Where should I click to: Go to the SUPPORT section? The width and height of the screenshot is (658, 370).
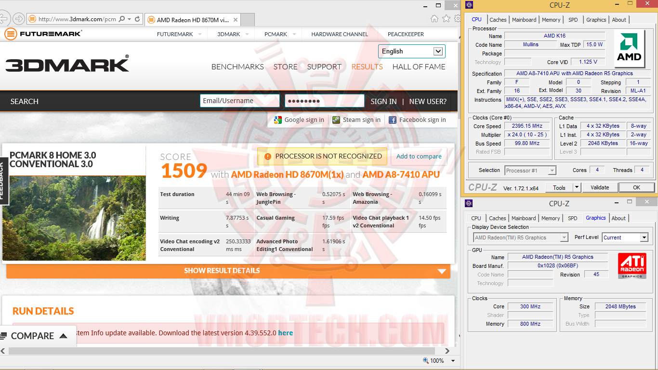325,67
